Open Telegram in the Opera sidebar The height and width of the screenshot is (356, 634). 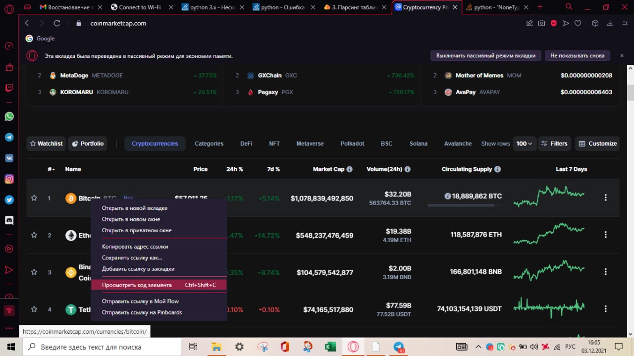(x=9, y=137)
